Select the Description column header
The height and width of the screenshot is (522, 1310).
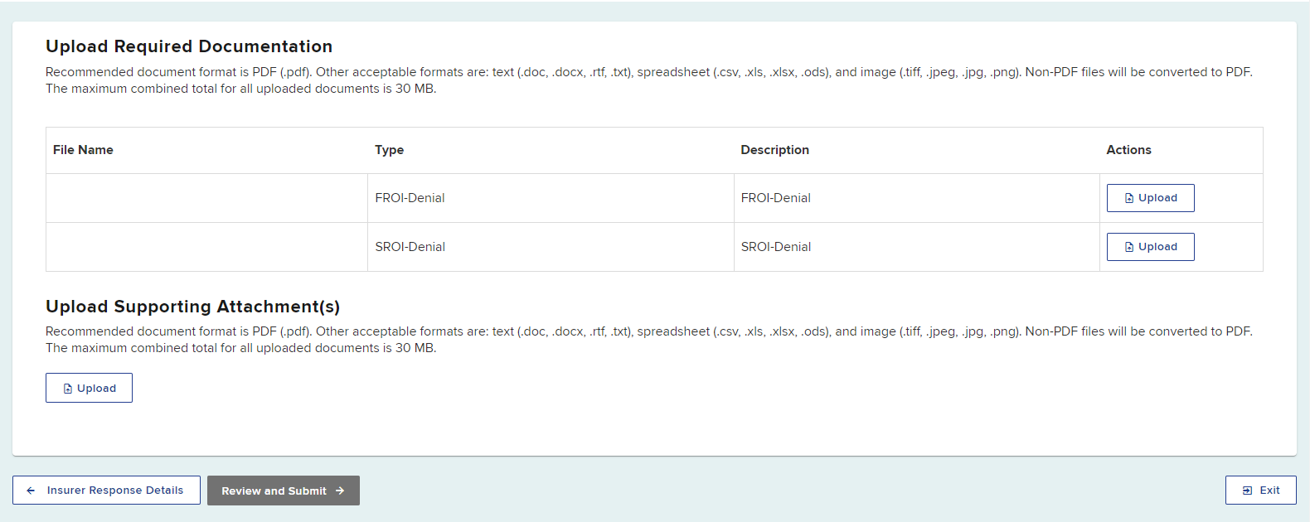point(774,150)
